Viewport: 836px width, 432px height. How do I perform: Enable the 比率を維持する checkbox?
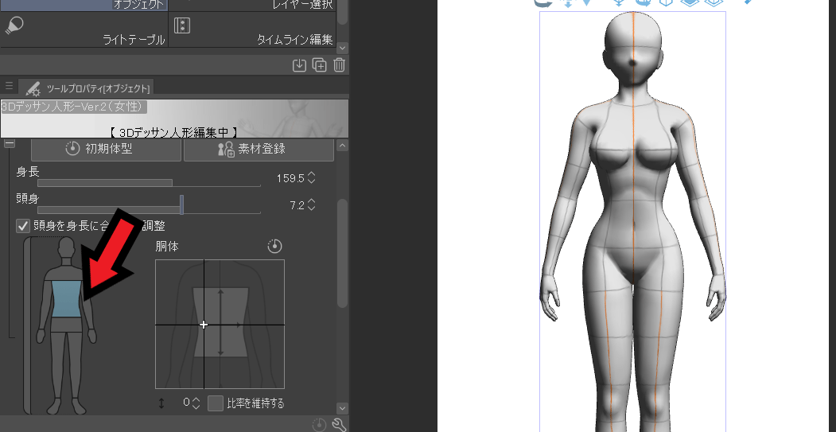pos(215,403)
